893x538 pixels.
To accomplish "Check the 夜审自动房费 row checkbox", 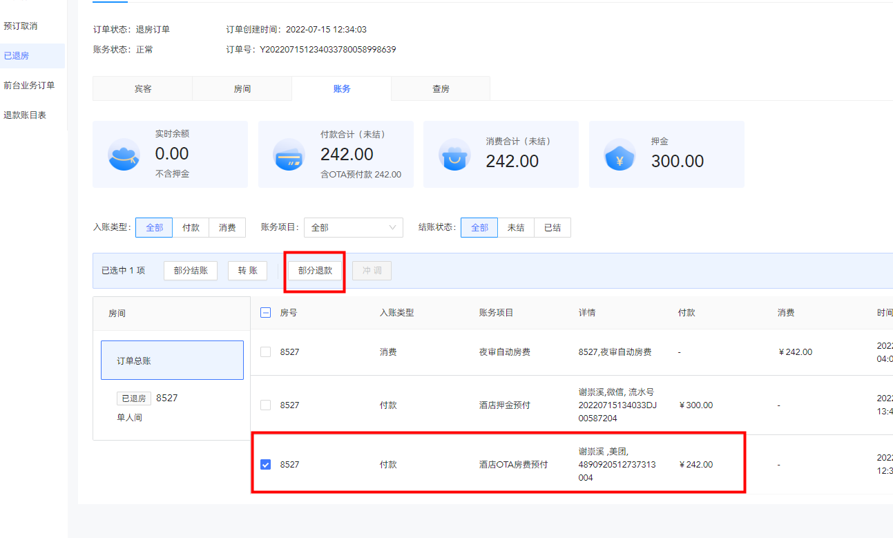I will [x=265, y=352].
